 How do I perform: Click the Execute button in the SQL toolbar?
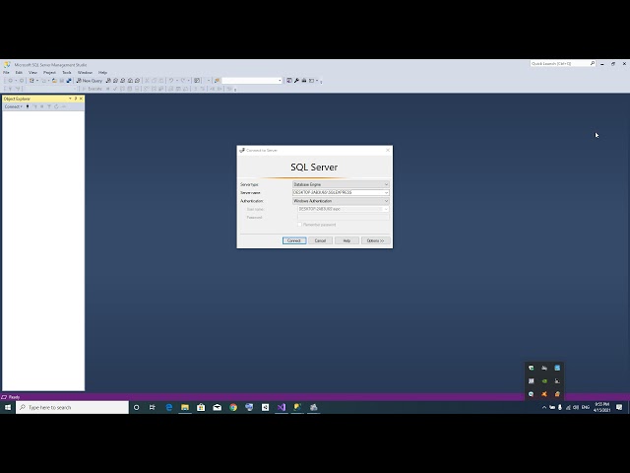[93, 89]
